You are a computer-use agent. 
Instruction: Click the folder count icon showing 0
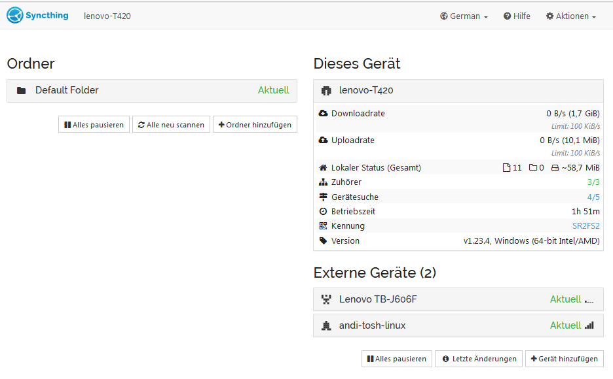click(x=533, y=168)
